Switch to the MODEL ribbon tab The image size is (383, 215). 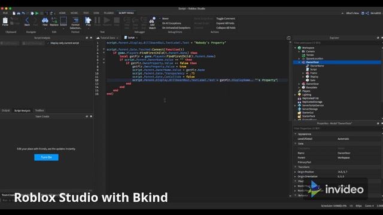click(x=74, y=13)
